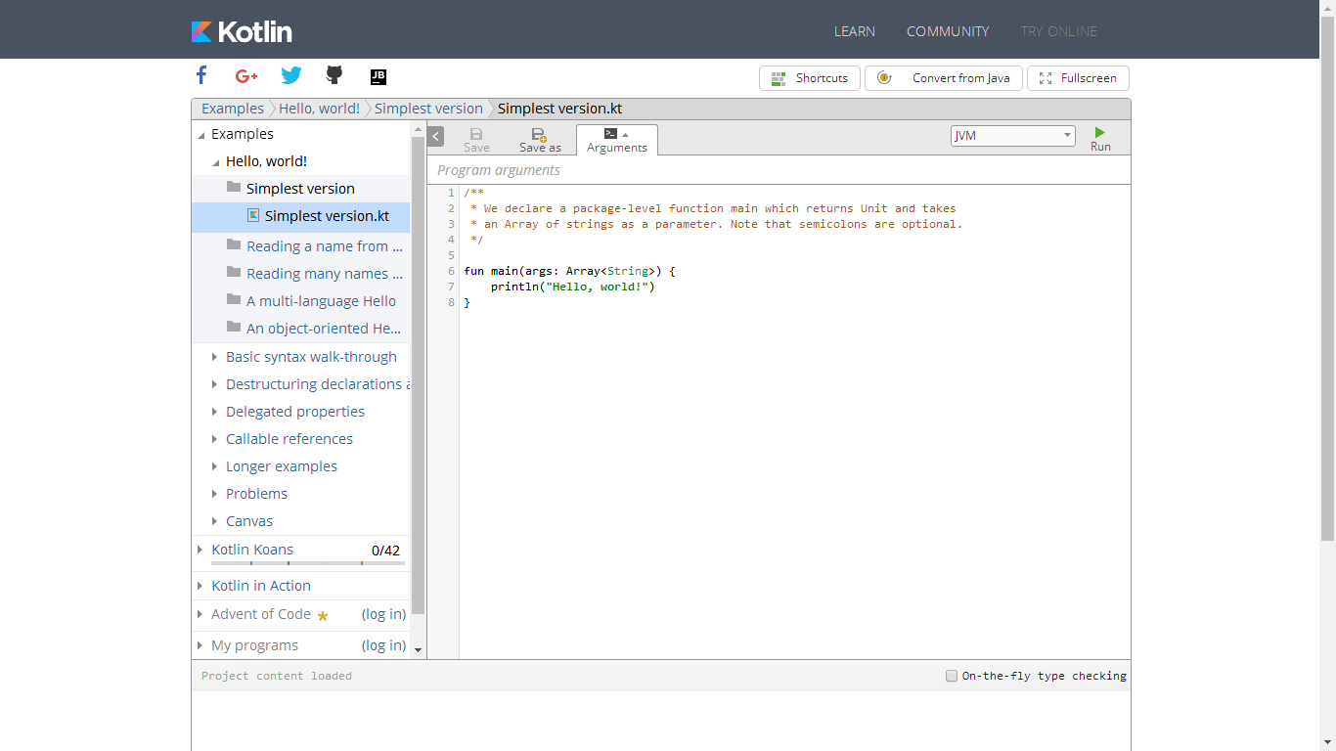Expand Destructuring declarations section
Viewport: 1336px width, 751px height.
[x=214, y=384]
